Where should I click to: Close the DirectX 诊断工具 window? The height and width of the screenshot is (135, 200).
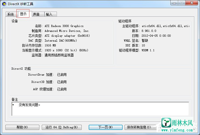click(192, 3)
